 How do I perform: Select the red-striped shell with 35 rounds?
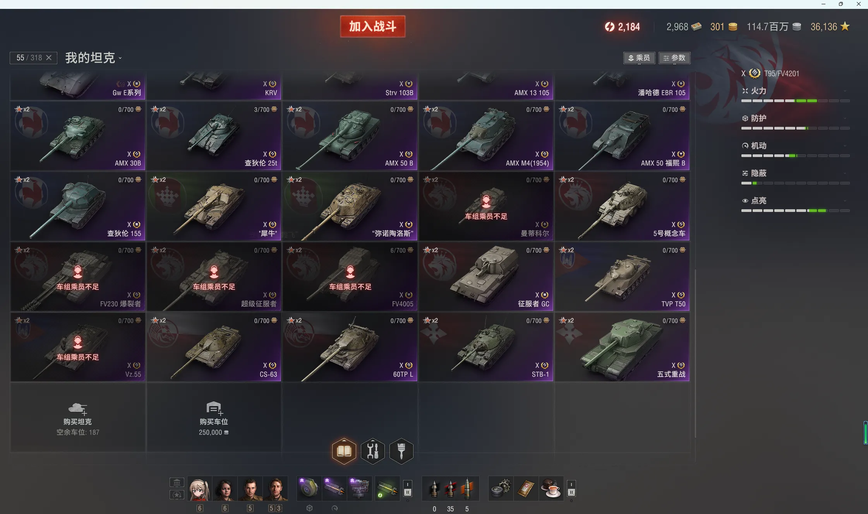tap(450, 489)
